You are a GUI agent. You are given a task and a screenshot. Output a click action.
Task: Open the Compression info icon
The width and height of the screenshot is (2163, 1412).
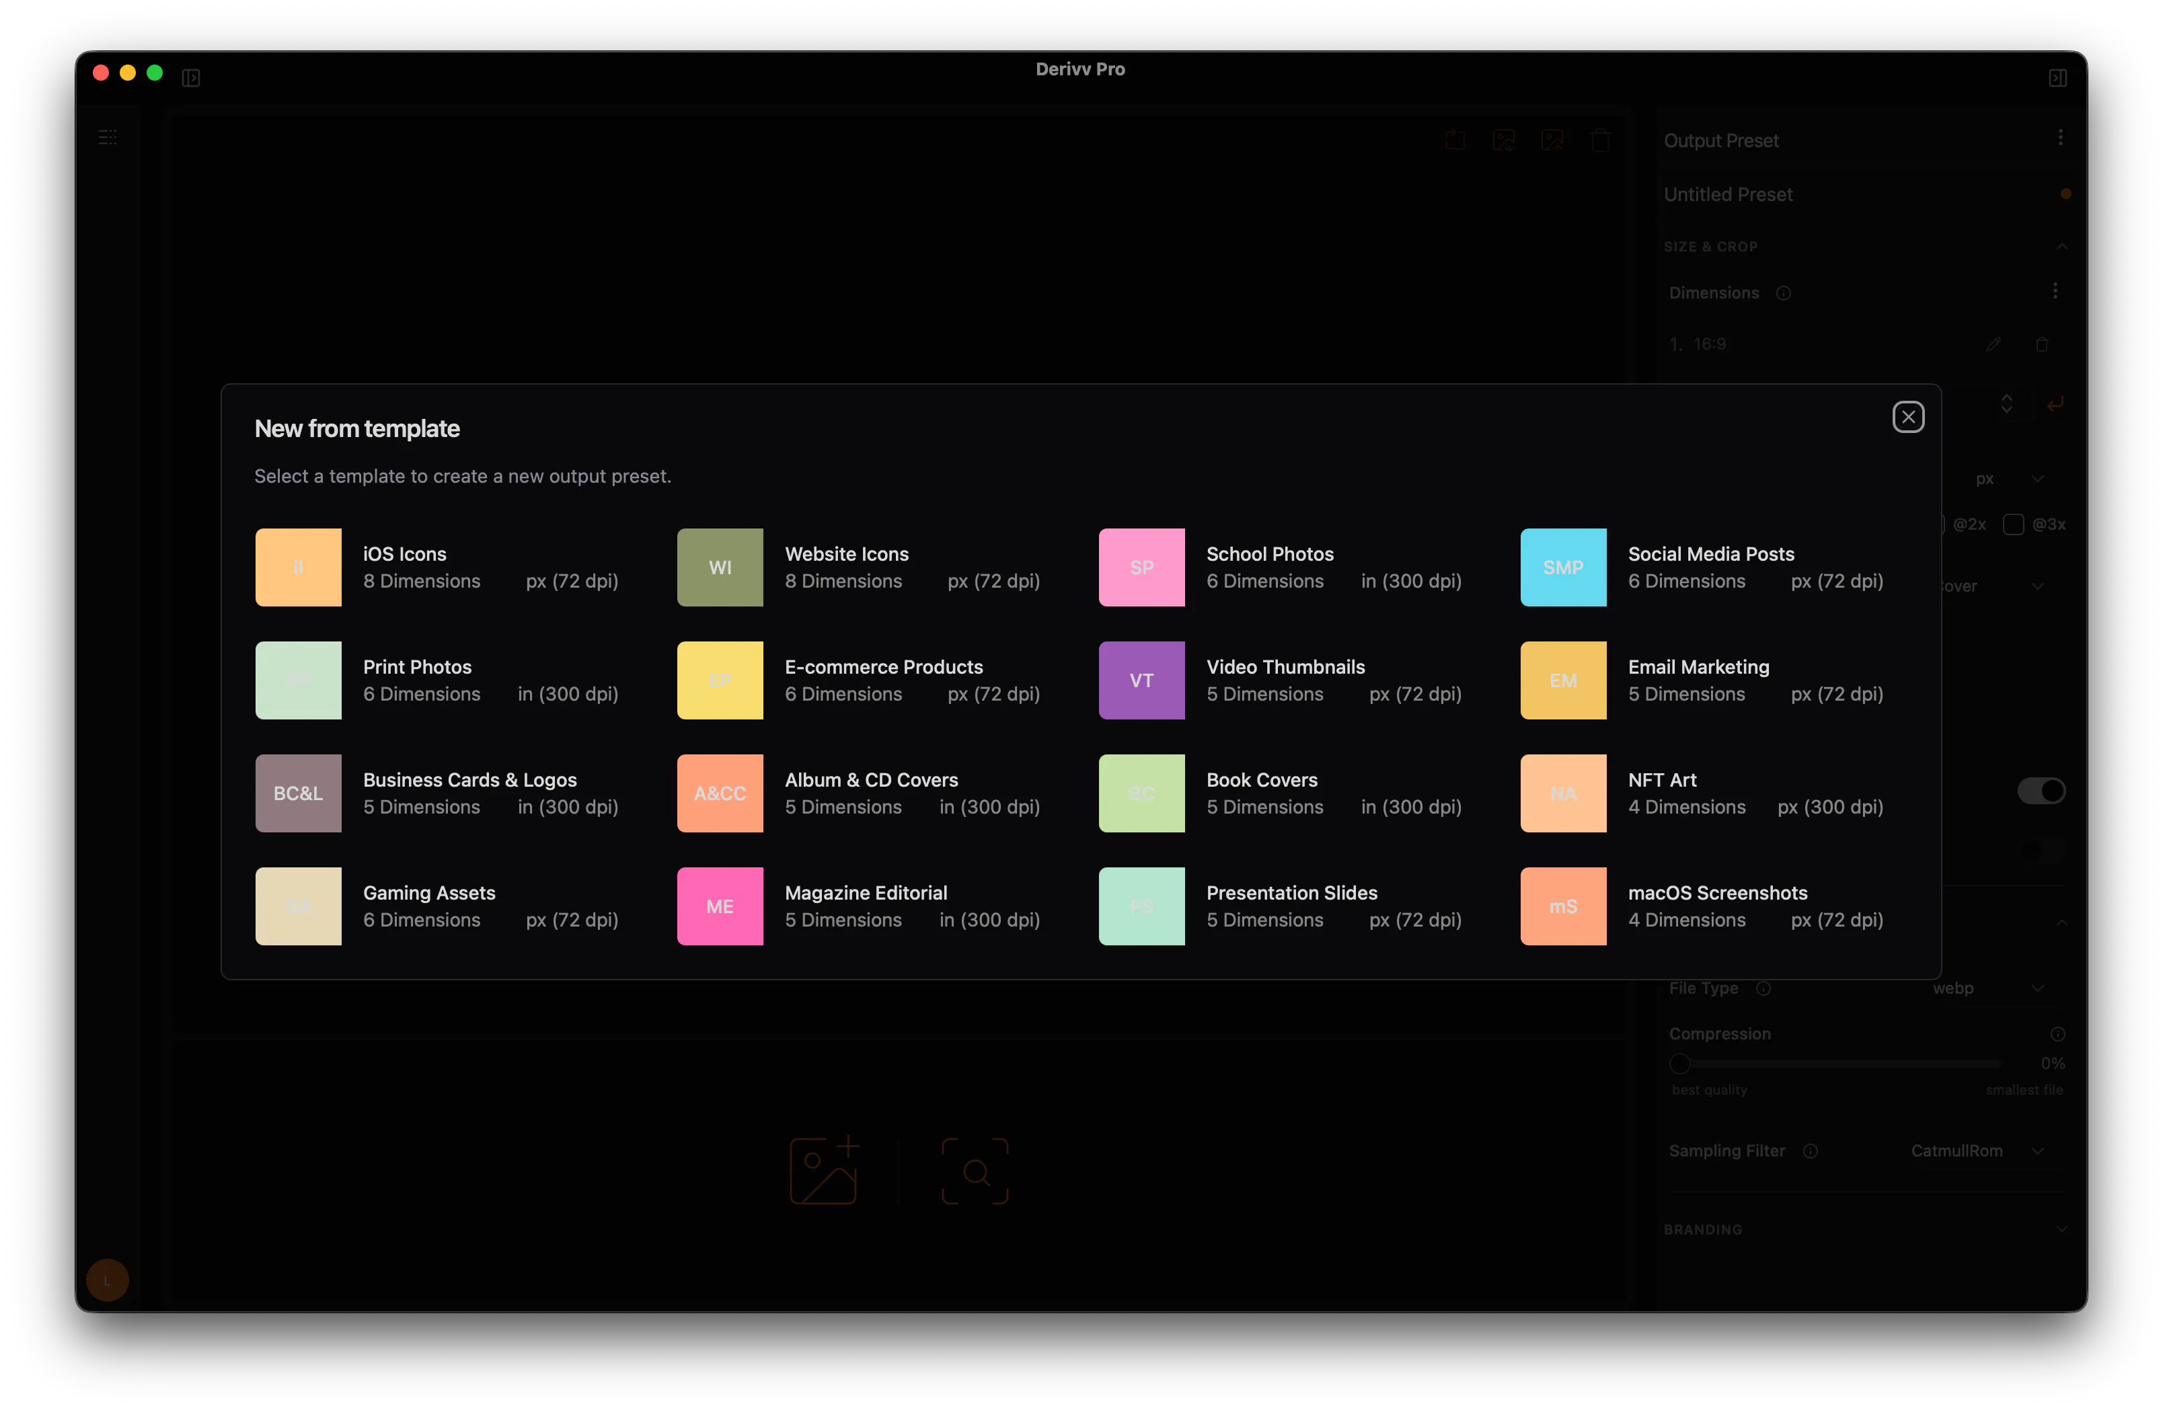2057,1034
